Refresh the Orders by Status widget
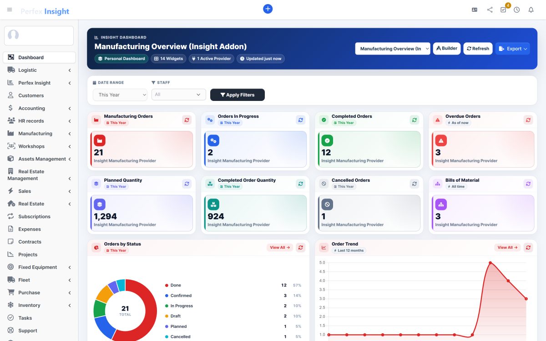 [300, 247]
